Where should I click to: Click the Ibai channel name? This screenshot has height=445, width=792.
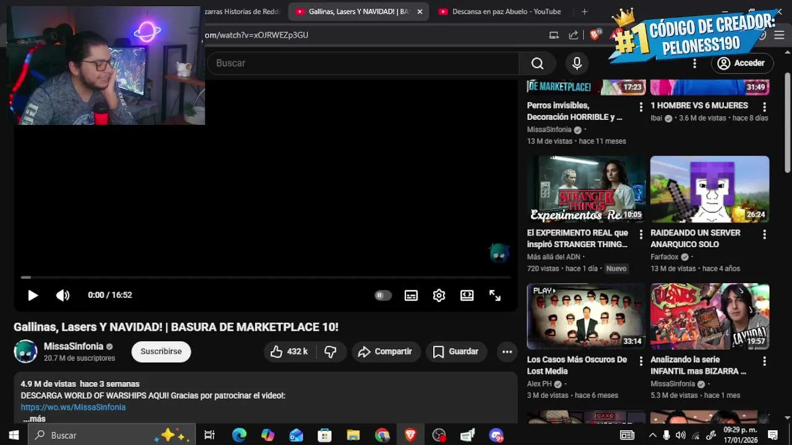tap(656, 118)
